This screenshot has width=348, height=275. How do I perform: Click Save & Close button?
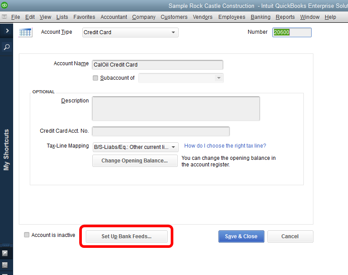click(x=241, y=236)
